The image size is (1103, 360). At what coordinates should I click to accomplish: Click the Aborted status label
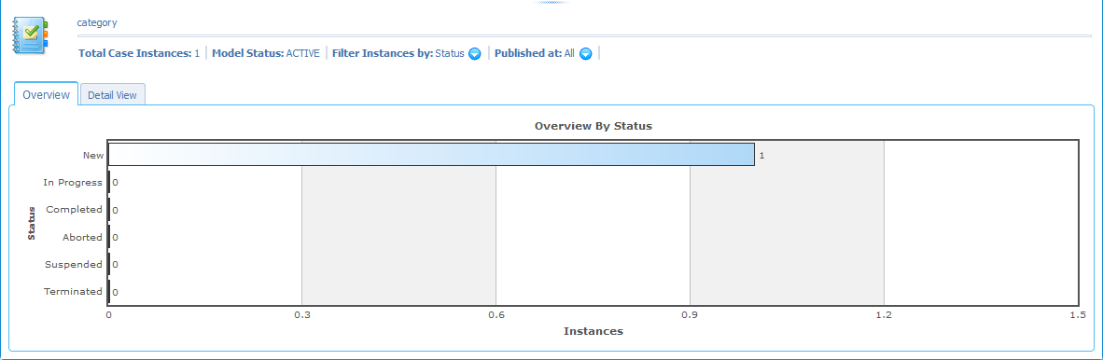82,237
